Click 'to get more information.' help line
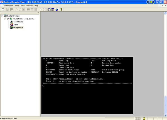Screen dimensions: 167x120 point(89,79)
